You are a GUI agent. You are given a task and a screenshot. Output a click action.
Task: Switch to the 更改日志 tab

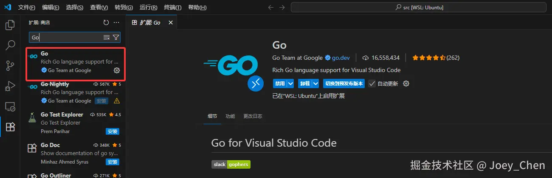point(253,116)
